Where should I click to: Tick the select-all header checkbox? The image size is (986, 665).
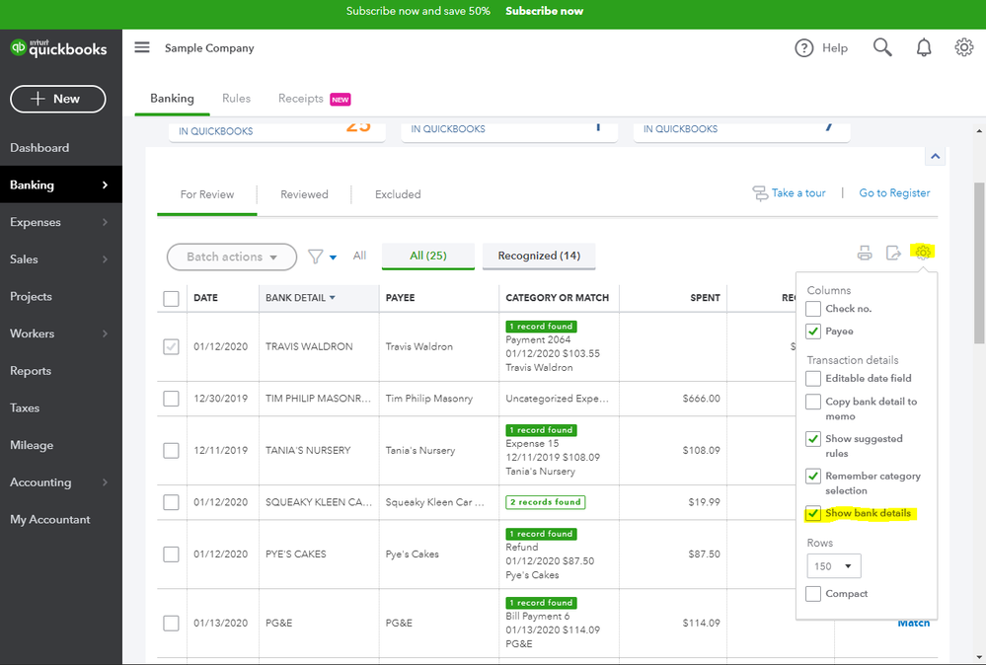[171, 298]
